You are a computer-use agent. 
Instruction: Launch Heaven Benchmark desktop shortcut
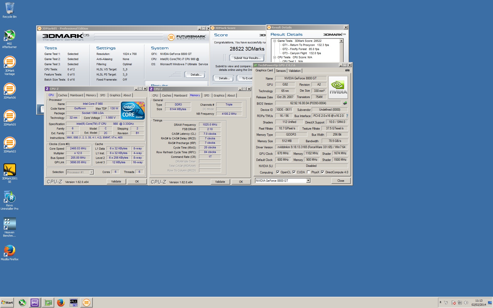pyautogui.click(x=10, y=227)
